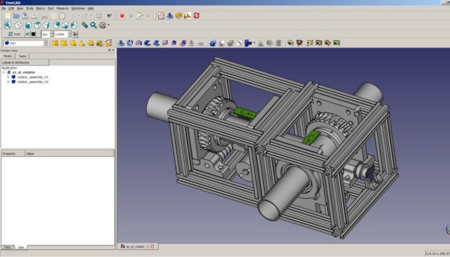Click the Open file folder icon
Screen dimensions: 450x257
tap(15, 15)
